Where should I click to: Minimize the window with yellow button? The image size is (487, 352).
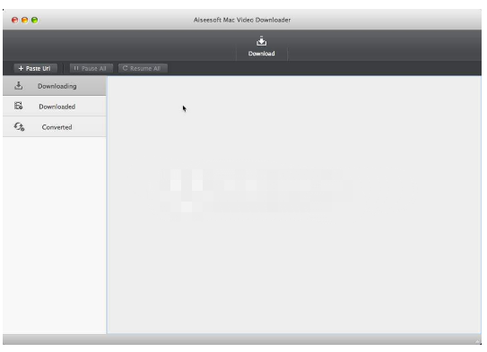pos(24,21)
